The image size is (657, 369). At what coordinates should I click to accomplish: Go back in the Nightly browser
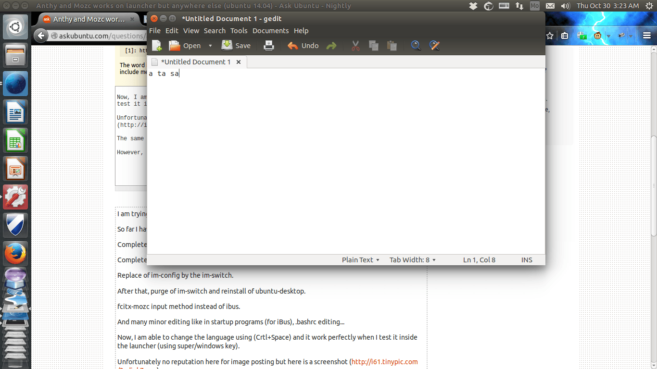(x=41, y=36)
